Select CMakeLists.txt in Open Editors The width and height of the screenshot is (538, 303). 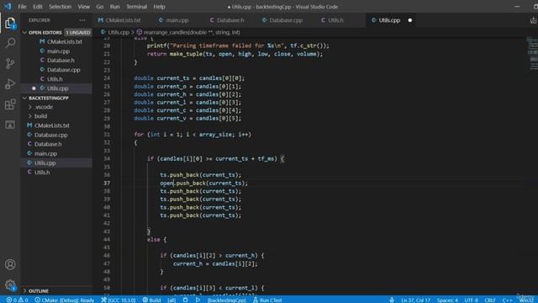(65, 41)
